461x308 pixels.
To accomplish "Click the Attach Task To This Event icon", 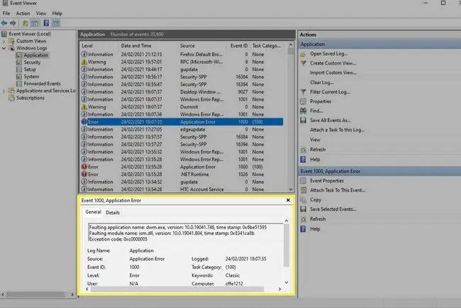I will [x=303, y=190].
